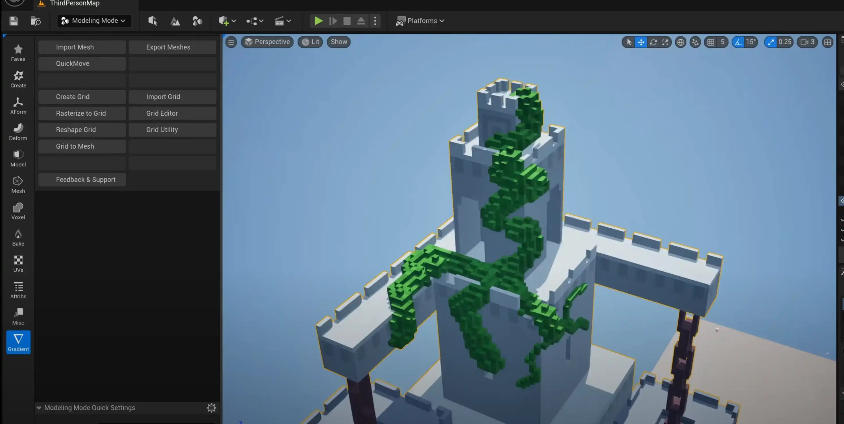
Task: Click the Rasterize to Grid button
Action: click(x=81, y=113)
